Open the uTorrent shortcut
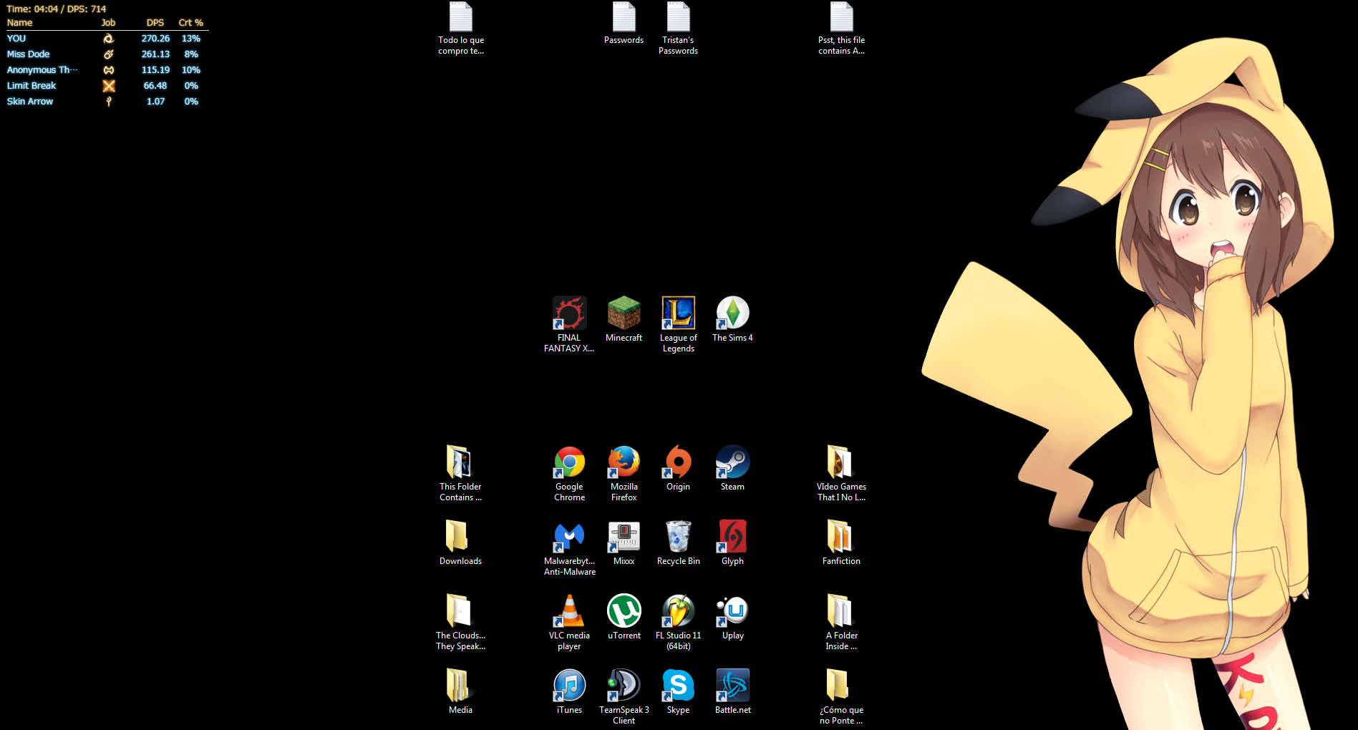This screenshot has width=1358, height=730. point(624,618)
